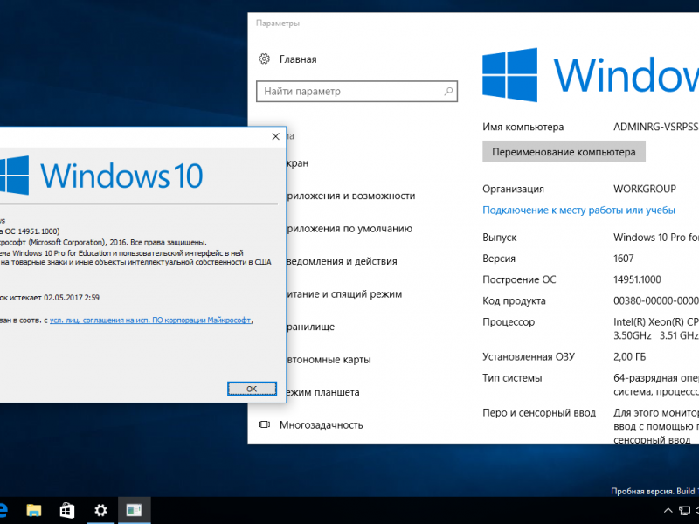Image resolution: width=699 pixels, height=524 pixels.
Task: Select the winver app icon in the taskbar
Action: tap(134, 510)
